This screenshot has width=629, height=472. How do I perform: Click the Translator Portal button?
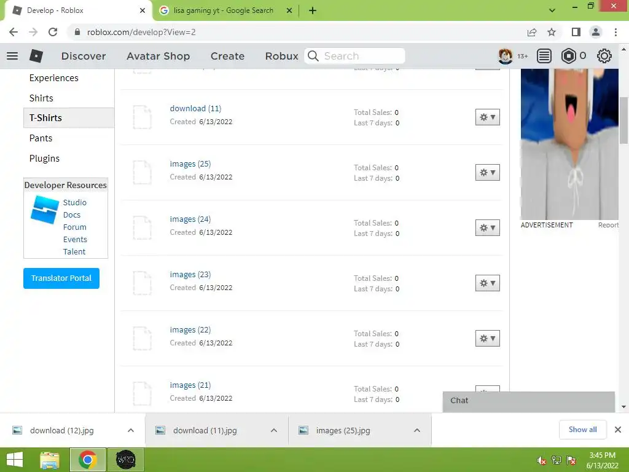(x=61, y=278)
